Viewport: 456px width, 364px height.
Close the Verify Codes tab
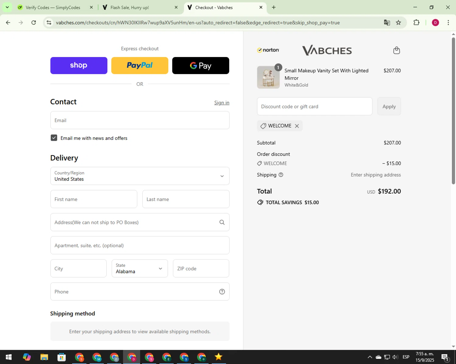(91, 7)
